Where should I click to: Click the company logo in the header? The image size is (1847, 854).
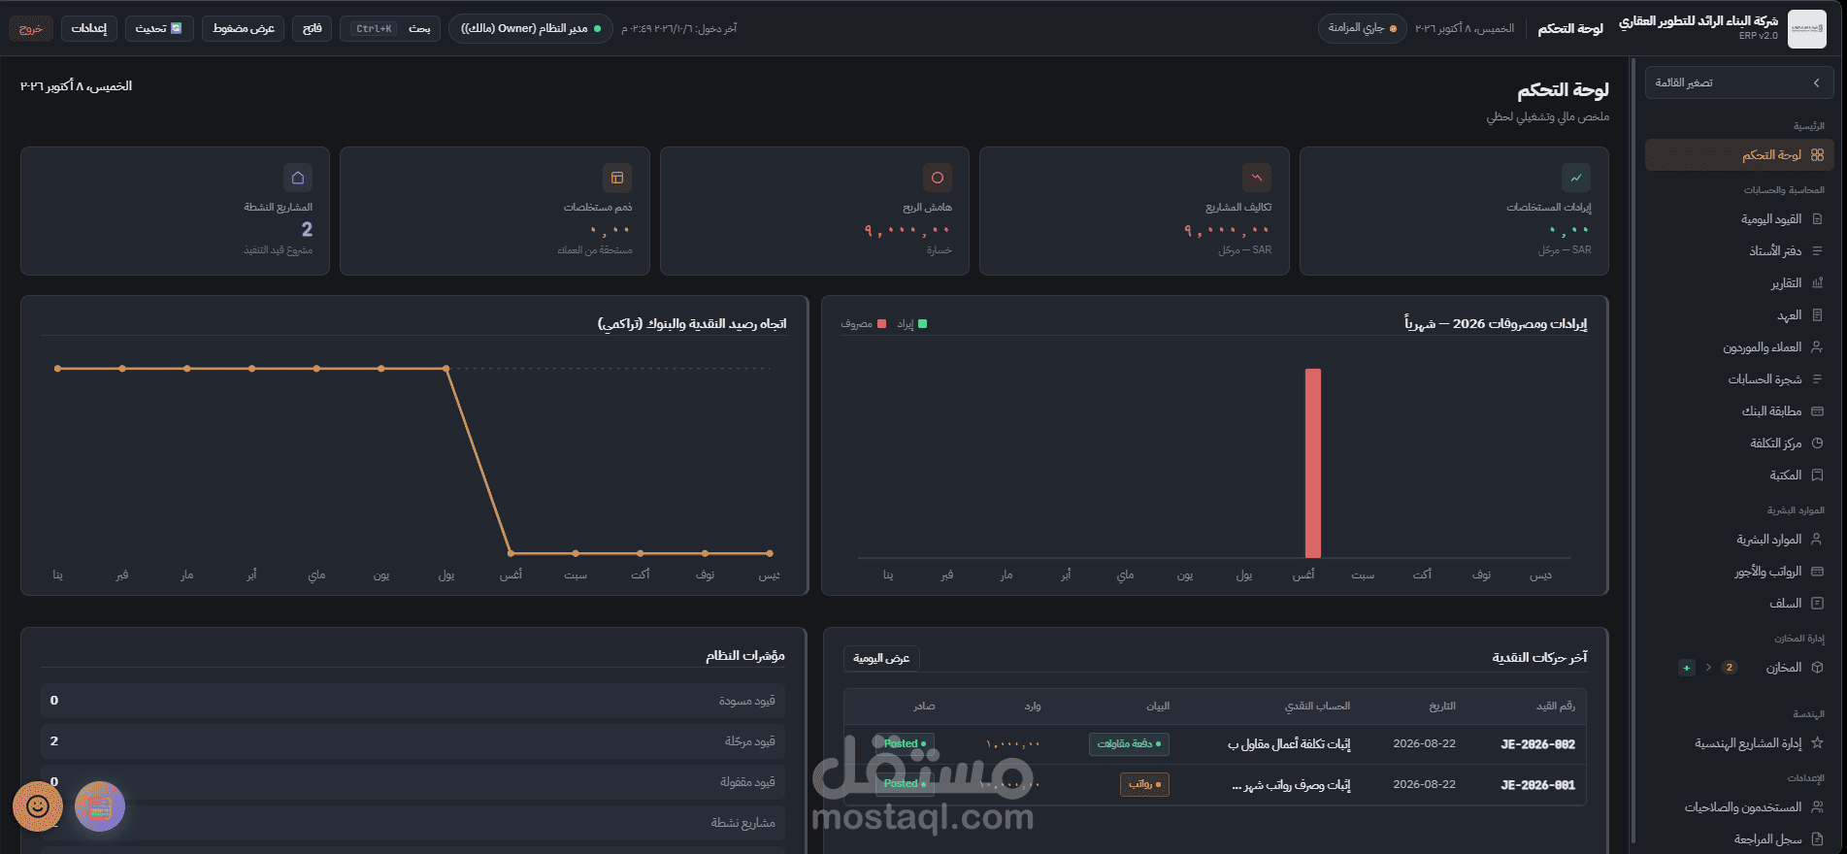1806,28
